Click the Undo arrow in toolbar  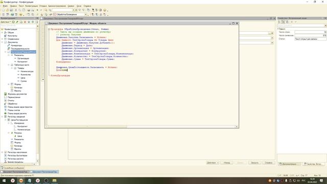click(37, 10)
